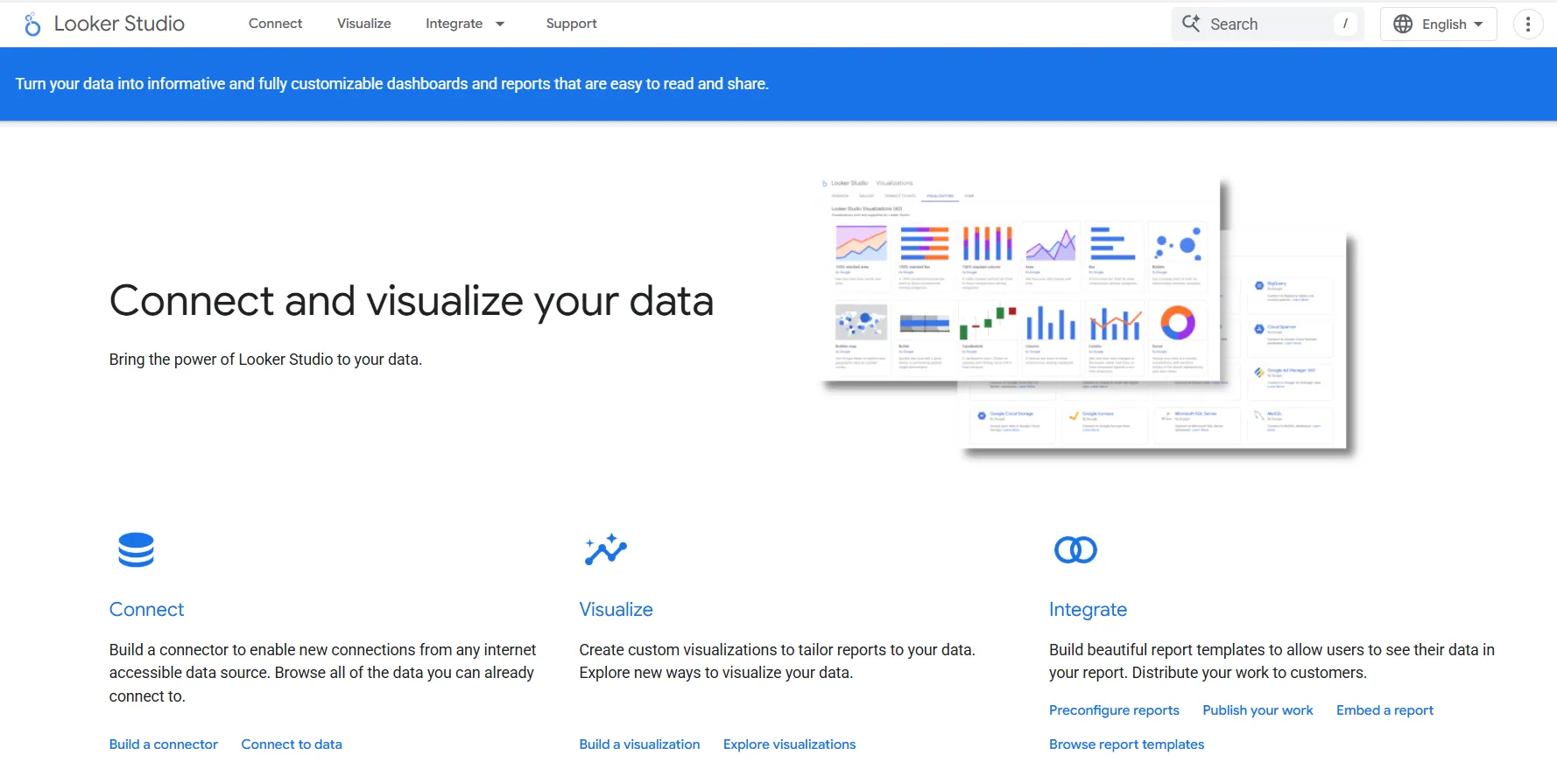Screen dimensions: 1557x776
Task: Click the Connect database stack icon
Action: pyautogui.click(x=136, y=550)
